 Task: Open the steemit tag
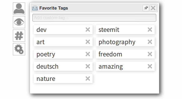click(x=109, y=30)
